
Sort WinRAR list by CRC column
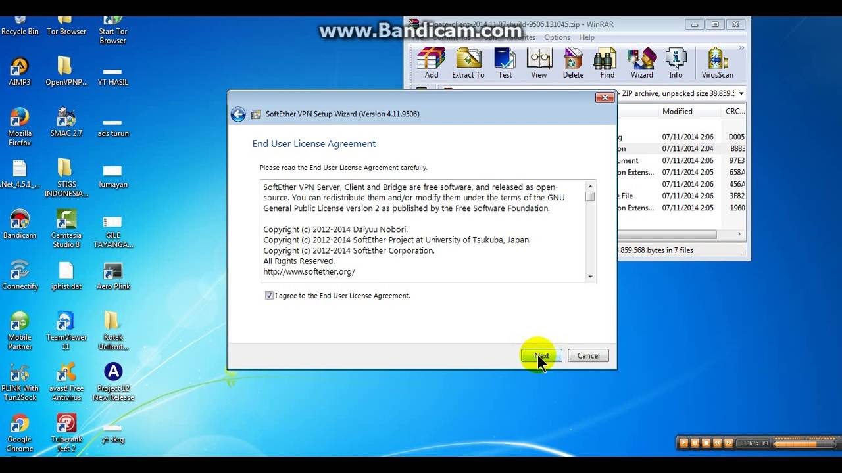734,112
